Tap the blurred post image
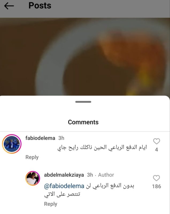The width and height of the screenshot is (170, 214). point(85,57)
